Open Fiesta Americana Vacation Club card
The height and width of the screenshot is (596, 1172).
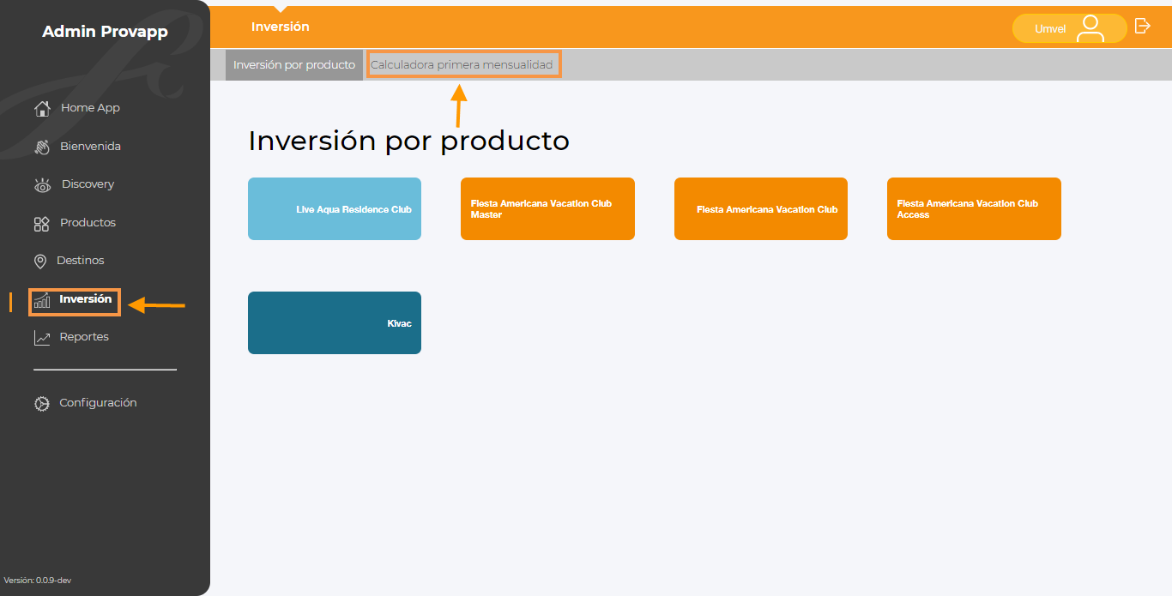(x=761, y=208)
